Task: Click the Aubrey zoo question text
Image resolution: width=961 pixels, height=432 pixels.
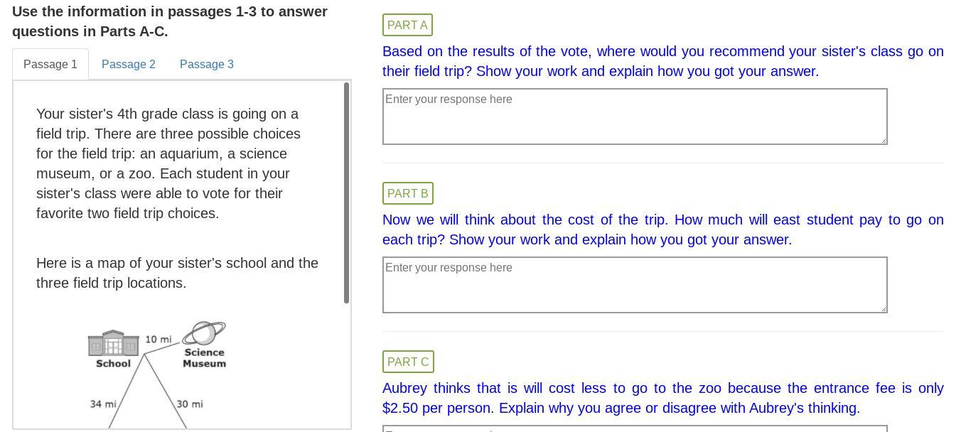Action: 662,399
